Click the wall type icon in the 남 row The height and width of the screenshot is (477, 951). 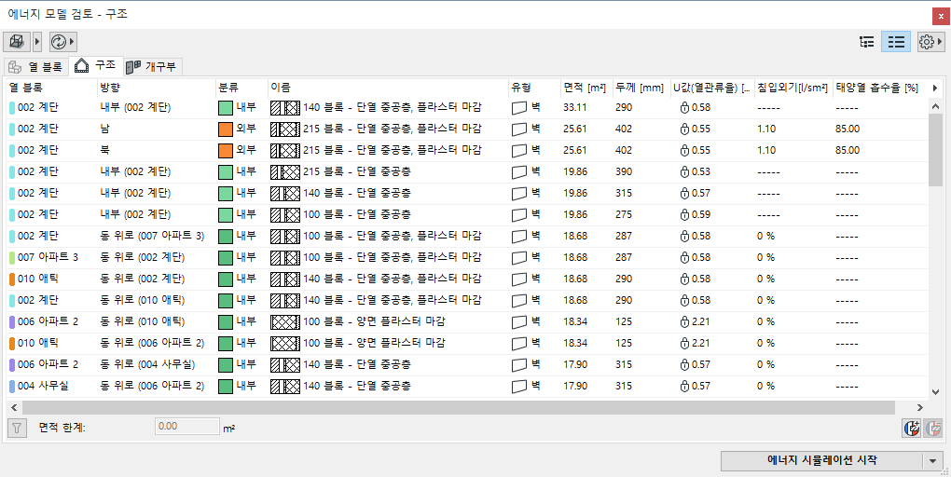[x=519, y=129]
